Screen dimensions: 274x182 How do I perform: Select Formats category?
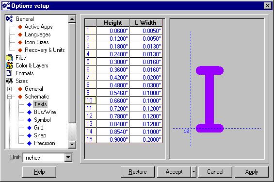coord(24,73)
